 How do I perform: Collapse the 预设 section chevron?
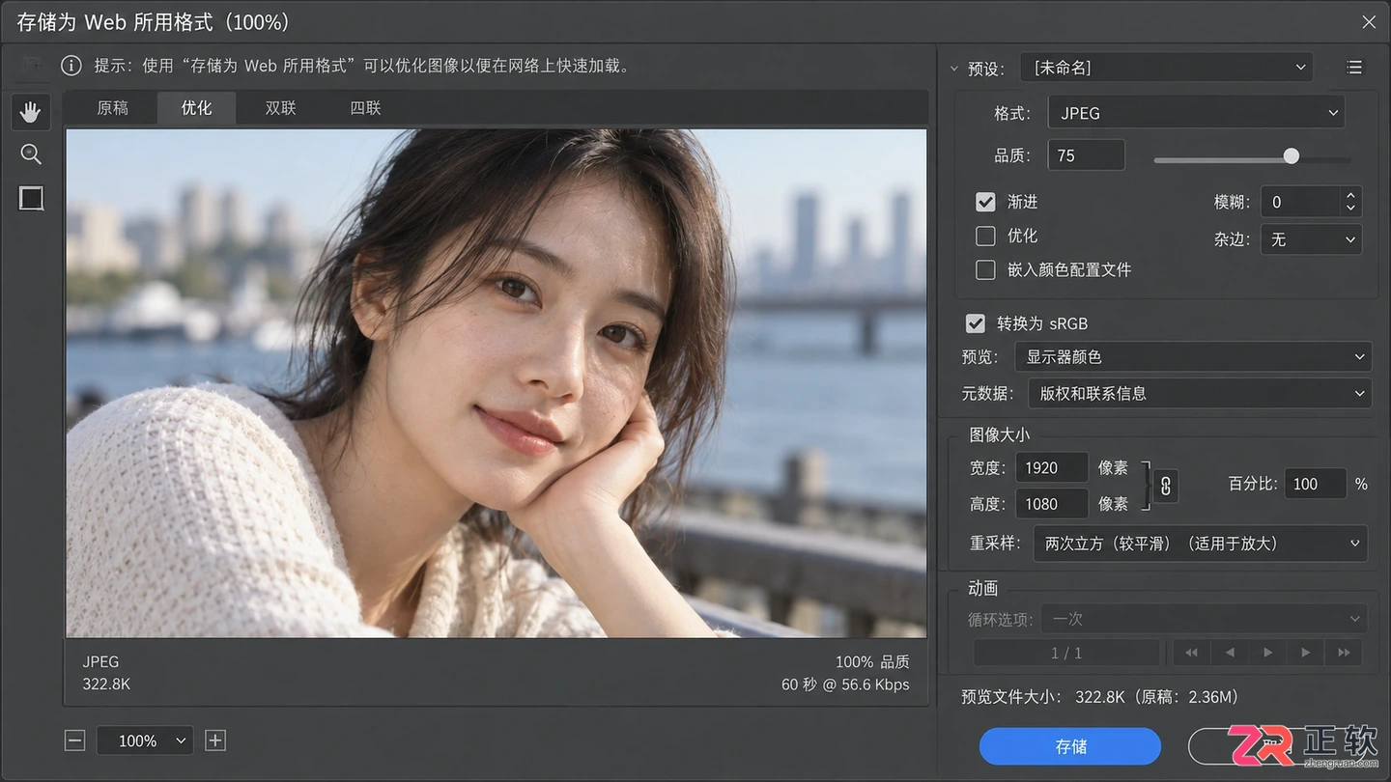[x=954, y=69]
